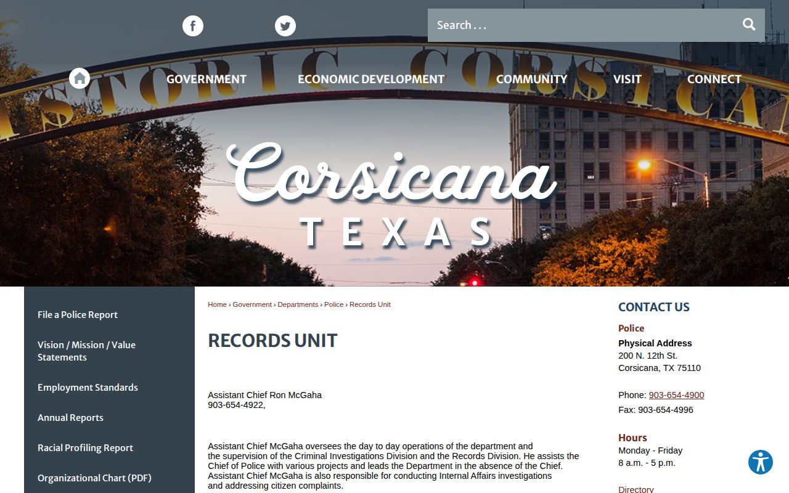Open the Racial Profiling Report
This screenshot has width=789, height=493.
pyautogui.click(x=85, y=447)
